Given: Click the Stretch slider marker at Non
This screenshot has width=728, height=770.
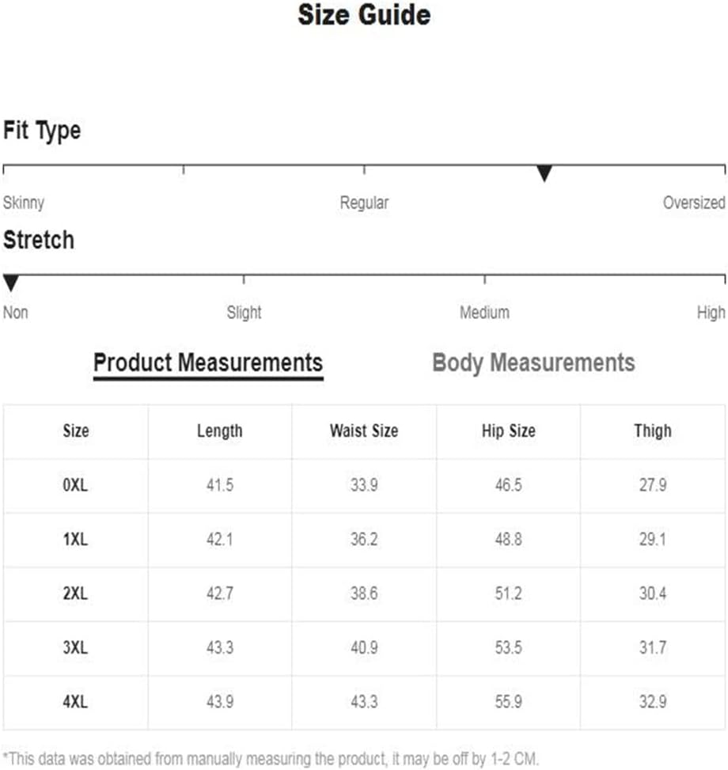Looking at the screenshot, I should 11,283.
